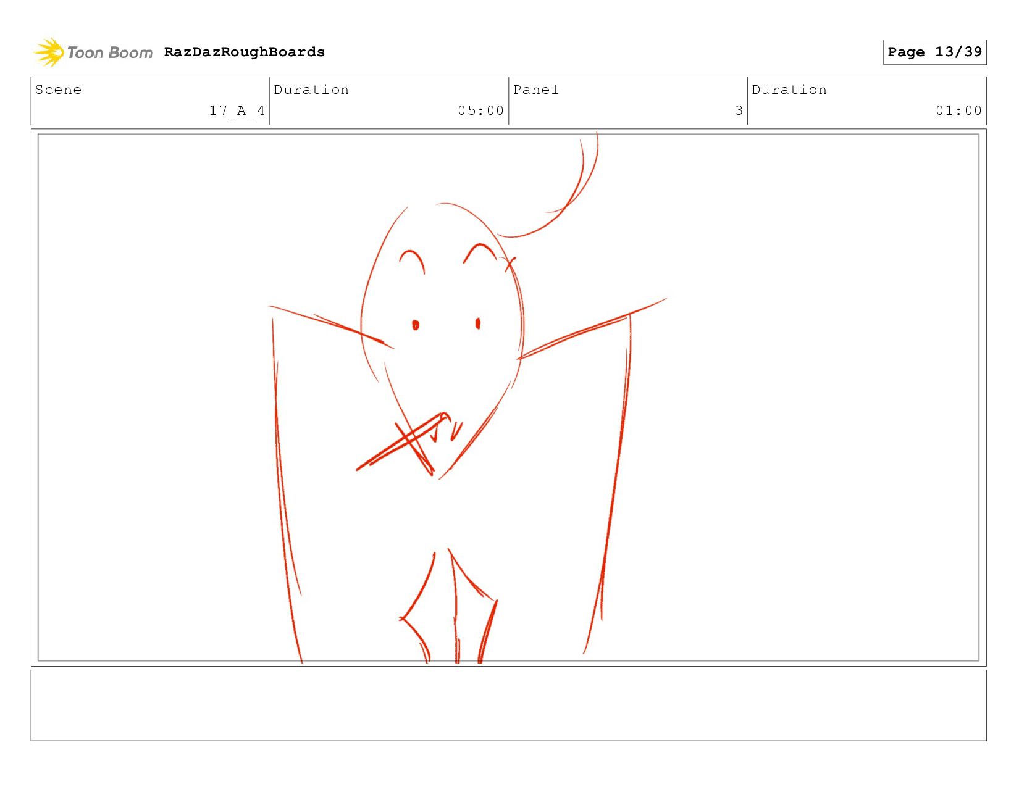
Task: Click the empty notes box below panel
Action: [x=508, y=706]
